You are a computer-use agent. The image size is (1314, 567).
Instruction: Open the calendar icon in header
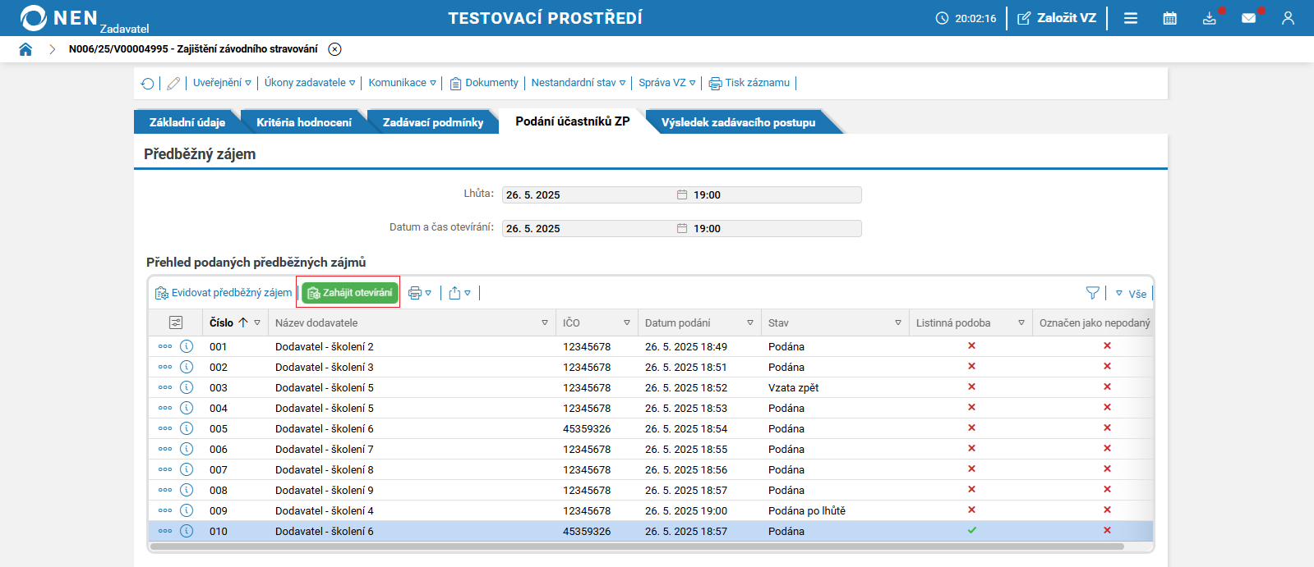point(1170,18)
